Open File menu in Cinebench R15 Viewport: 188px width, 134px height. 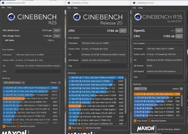(x=134, y=8)
